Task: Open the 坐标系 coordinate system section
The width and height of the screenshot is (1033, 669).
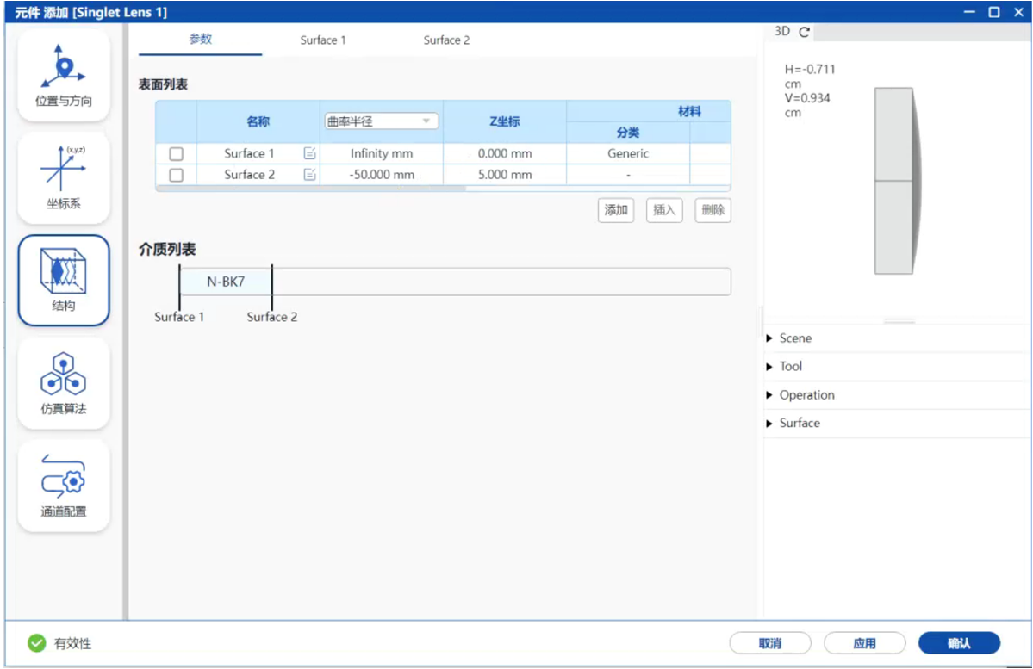Action: coord(64,178)
